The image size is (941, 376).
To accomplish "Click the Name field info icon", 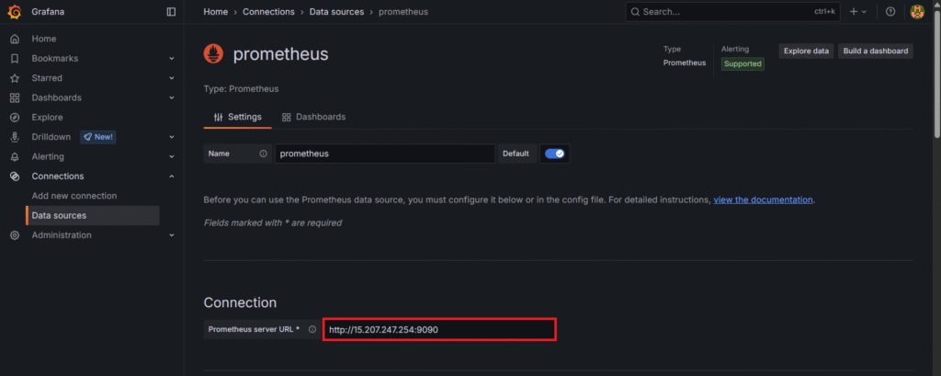I will coord(263,154).
